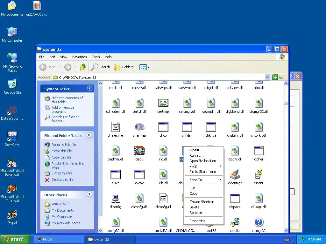Select the ciadv indexing service icon
326x244 pixels.
point(139,151)
